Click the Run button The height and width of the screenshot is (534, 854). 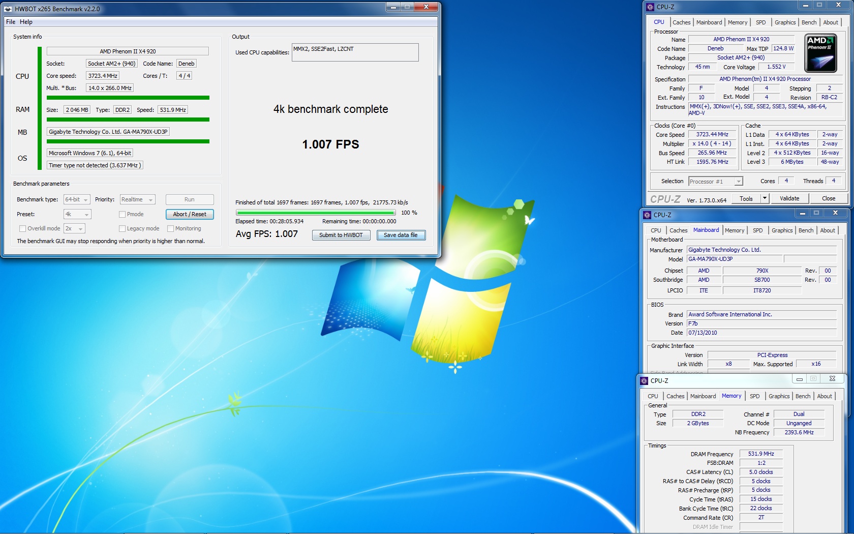pyautogui.click(x=190, y=199)
